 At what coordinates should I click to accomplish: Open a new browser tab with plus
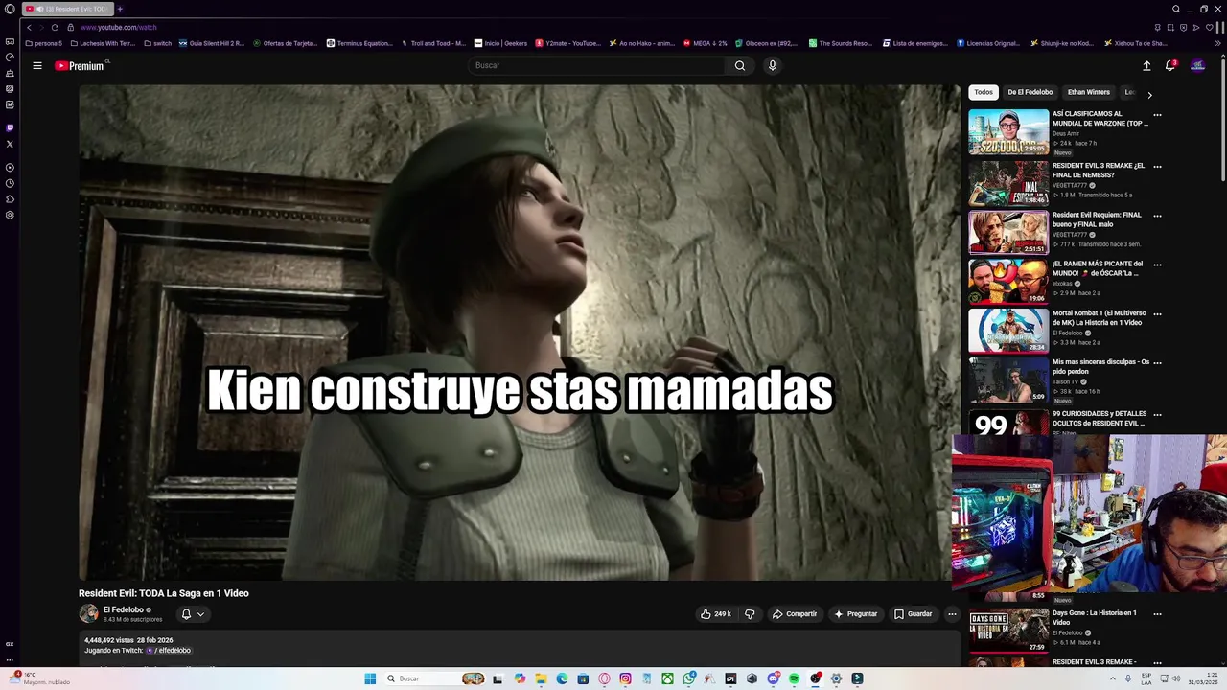(x=120, y=9)
